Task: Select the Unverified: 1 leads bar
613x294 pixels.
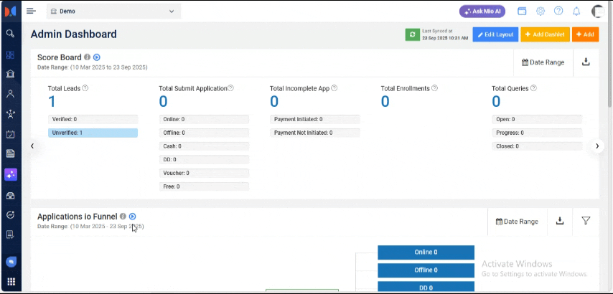Action: click(x=93, y=133)
